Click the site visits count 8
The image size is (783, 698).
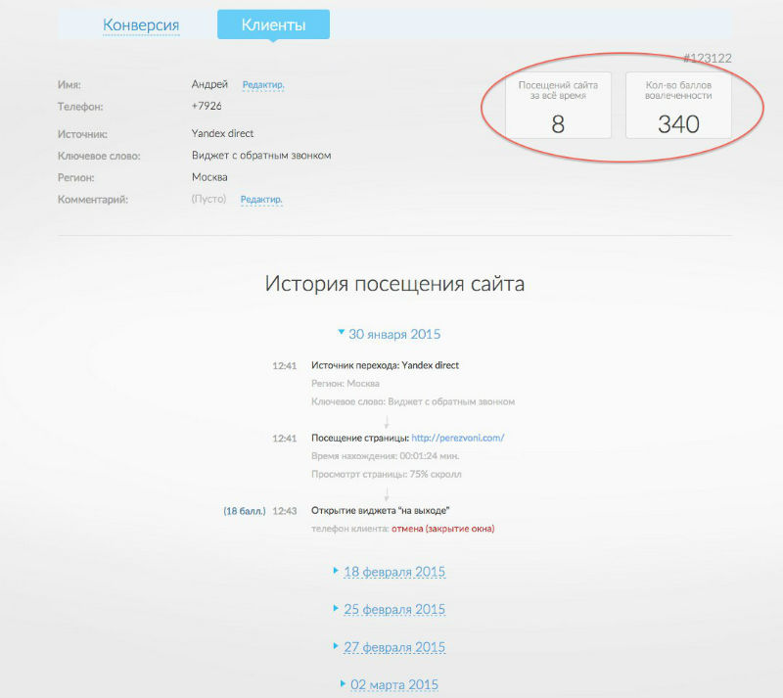coord(558,124)
